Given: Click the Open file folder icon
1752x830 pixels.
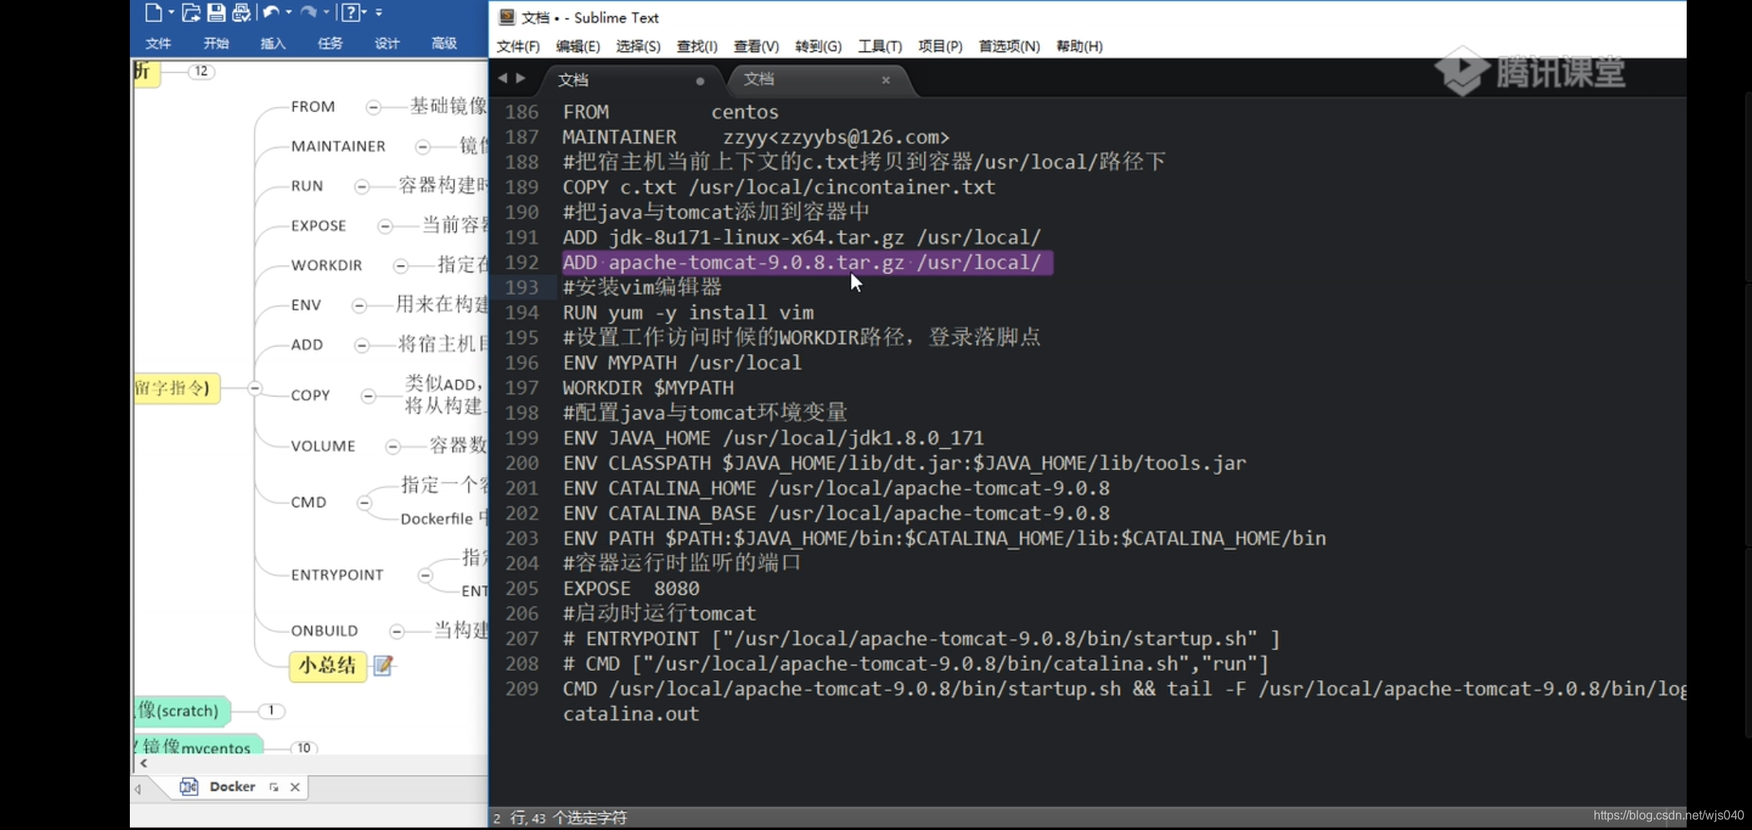Looking at the screenshot, I should (191, 12).
